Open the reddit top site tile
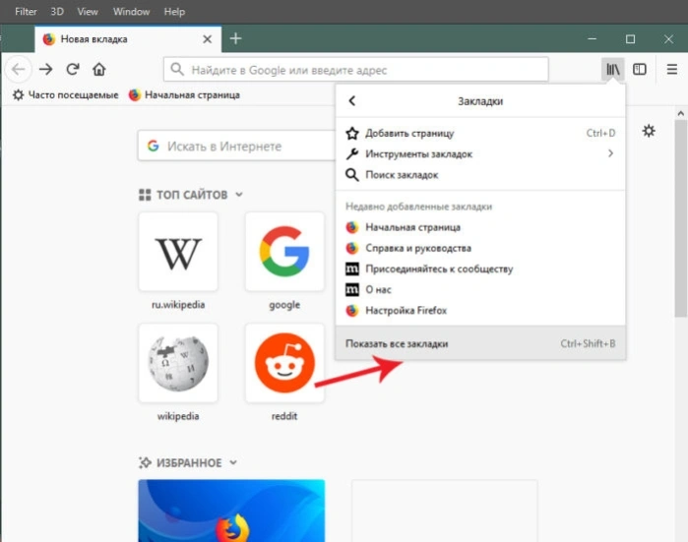This screenshot has width=688, height=542. pyautogui.click(x=284, y=363)
